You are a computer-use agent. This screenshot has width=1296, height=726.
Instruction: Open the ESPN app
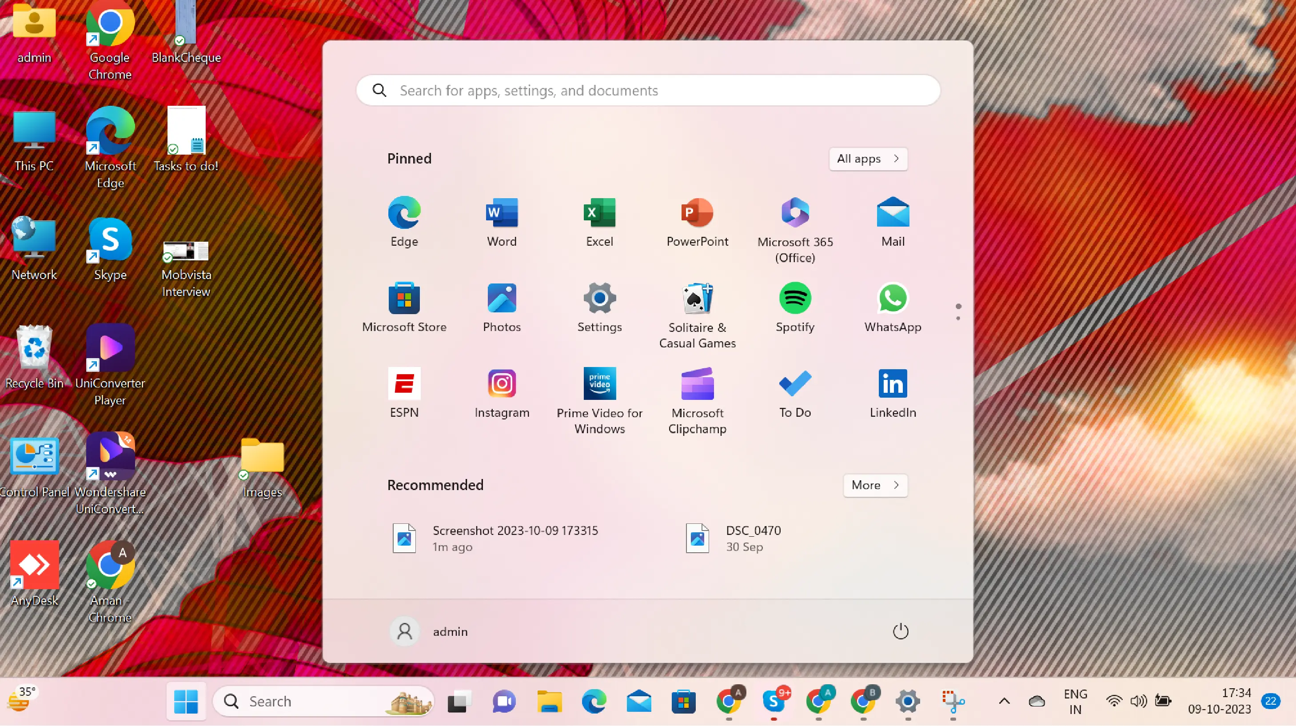tap(404, 393)
